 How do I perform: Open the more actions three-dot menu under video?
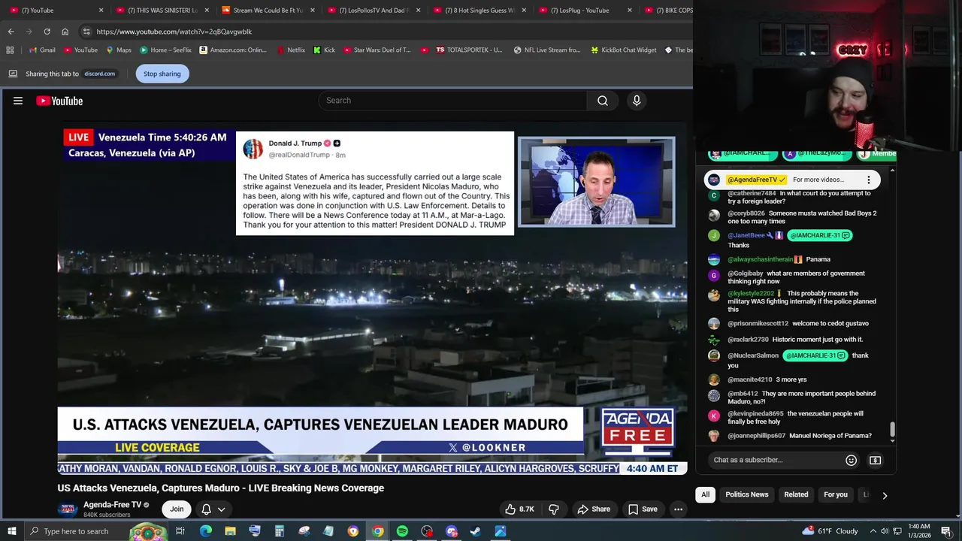678,509
